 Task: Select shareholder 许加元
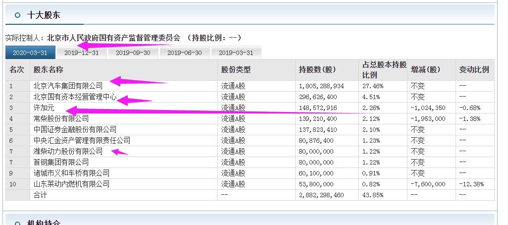44,108
